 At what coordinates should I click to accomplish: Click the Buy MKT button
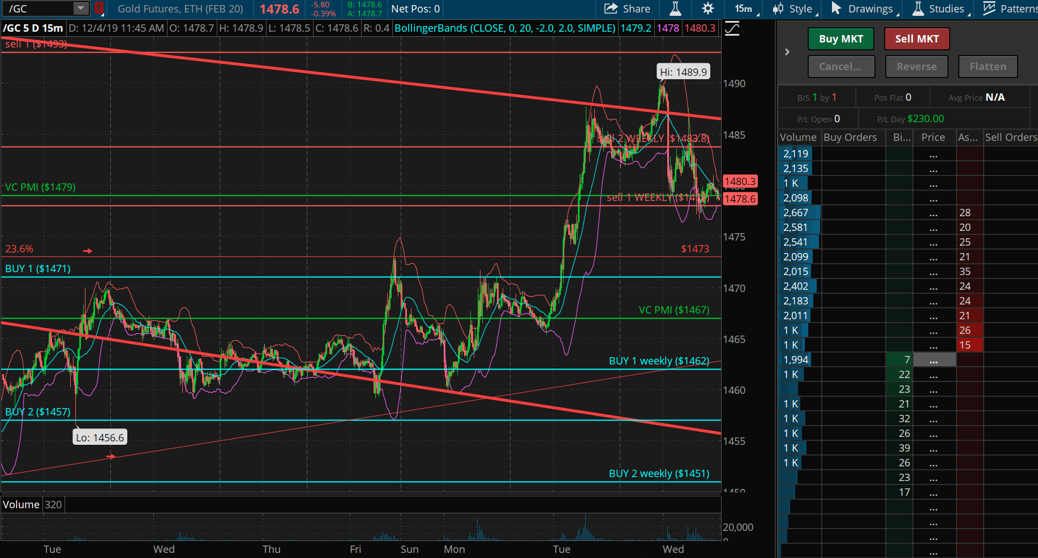(840, 38)
